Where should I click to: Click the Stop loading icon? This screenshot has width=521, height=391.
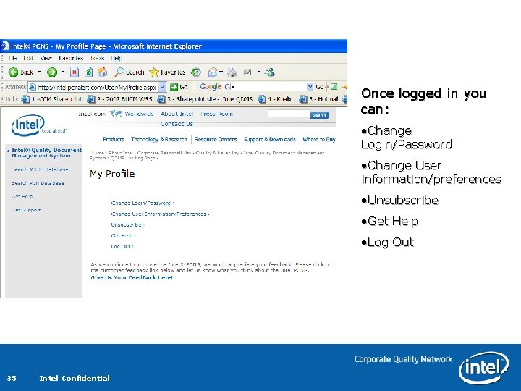[x=75, y=72]
